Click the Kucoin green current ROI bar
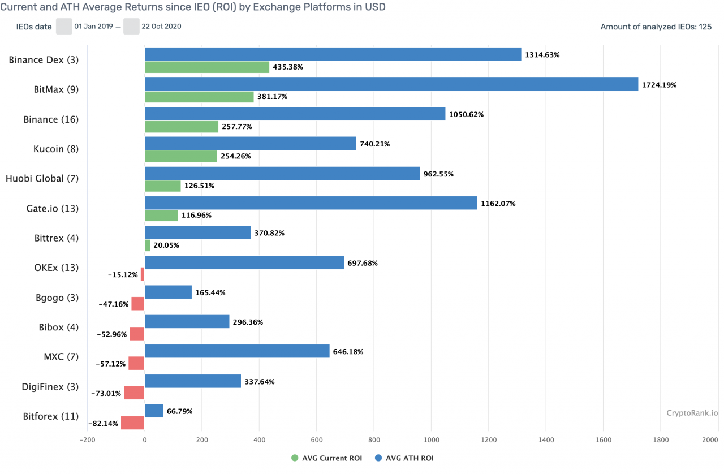Screen dimensions: 724x474 click(x=181, y=156)
